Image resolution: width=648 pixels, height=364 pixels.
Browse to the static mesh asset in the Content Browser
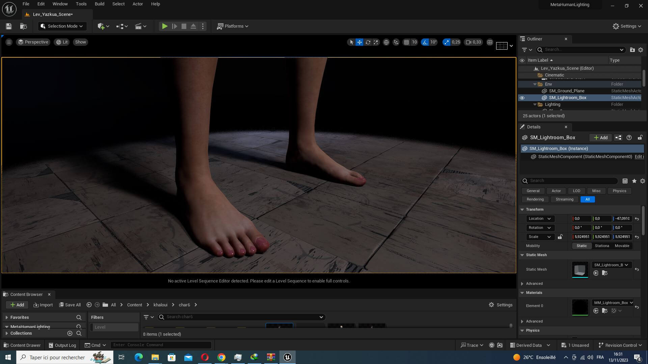(x=604, y=273)
